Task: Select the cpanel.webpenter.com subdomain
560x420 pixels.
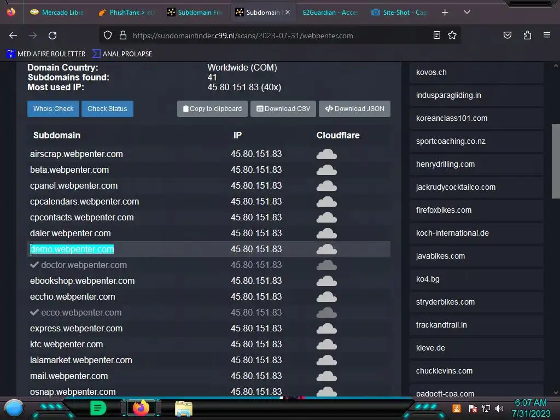Action: [74, 186]
